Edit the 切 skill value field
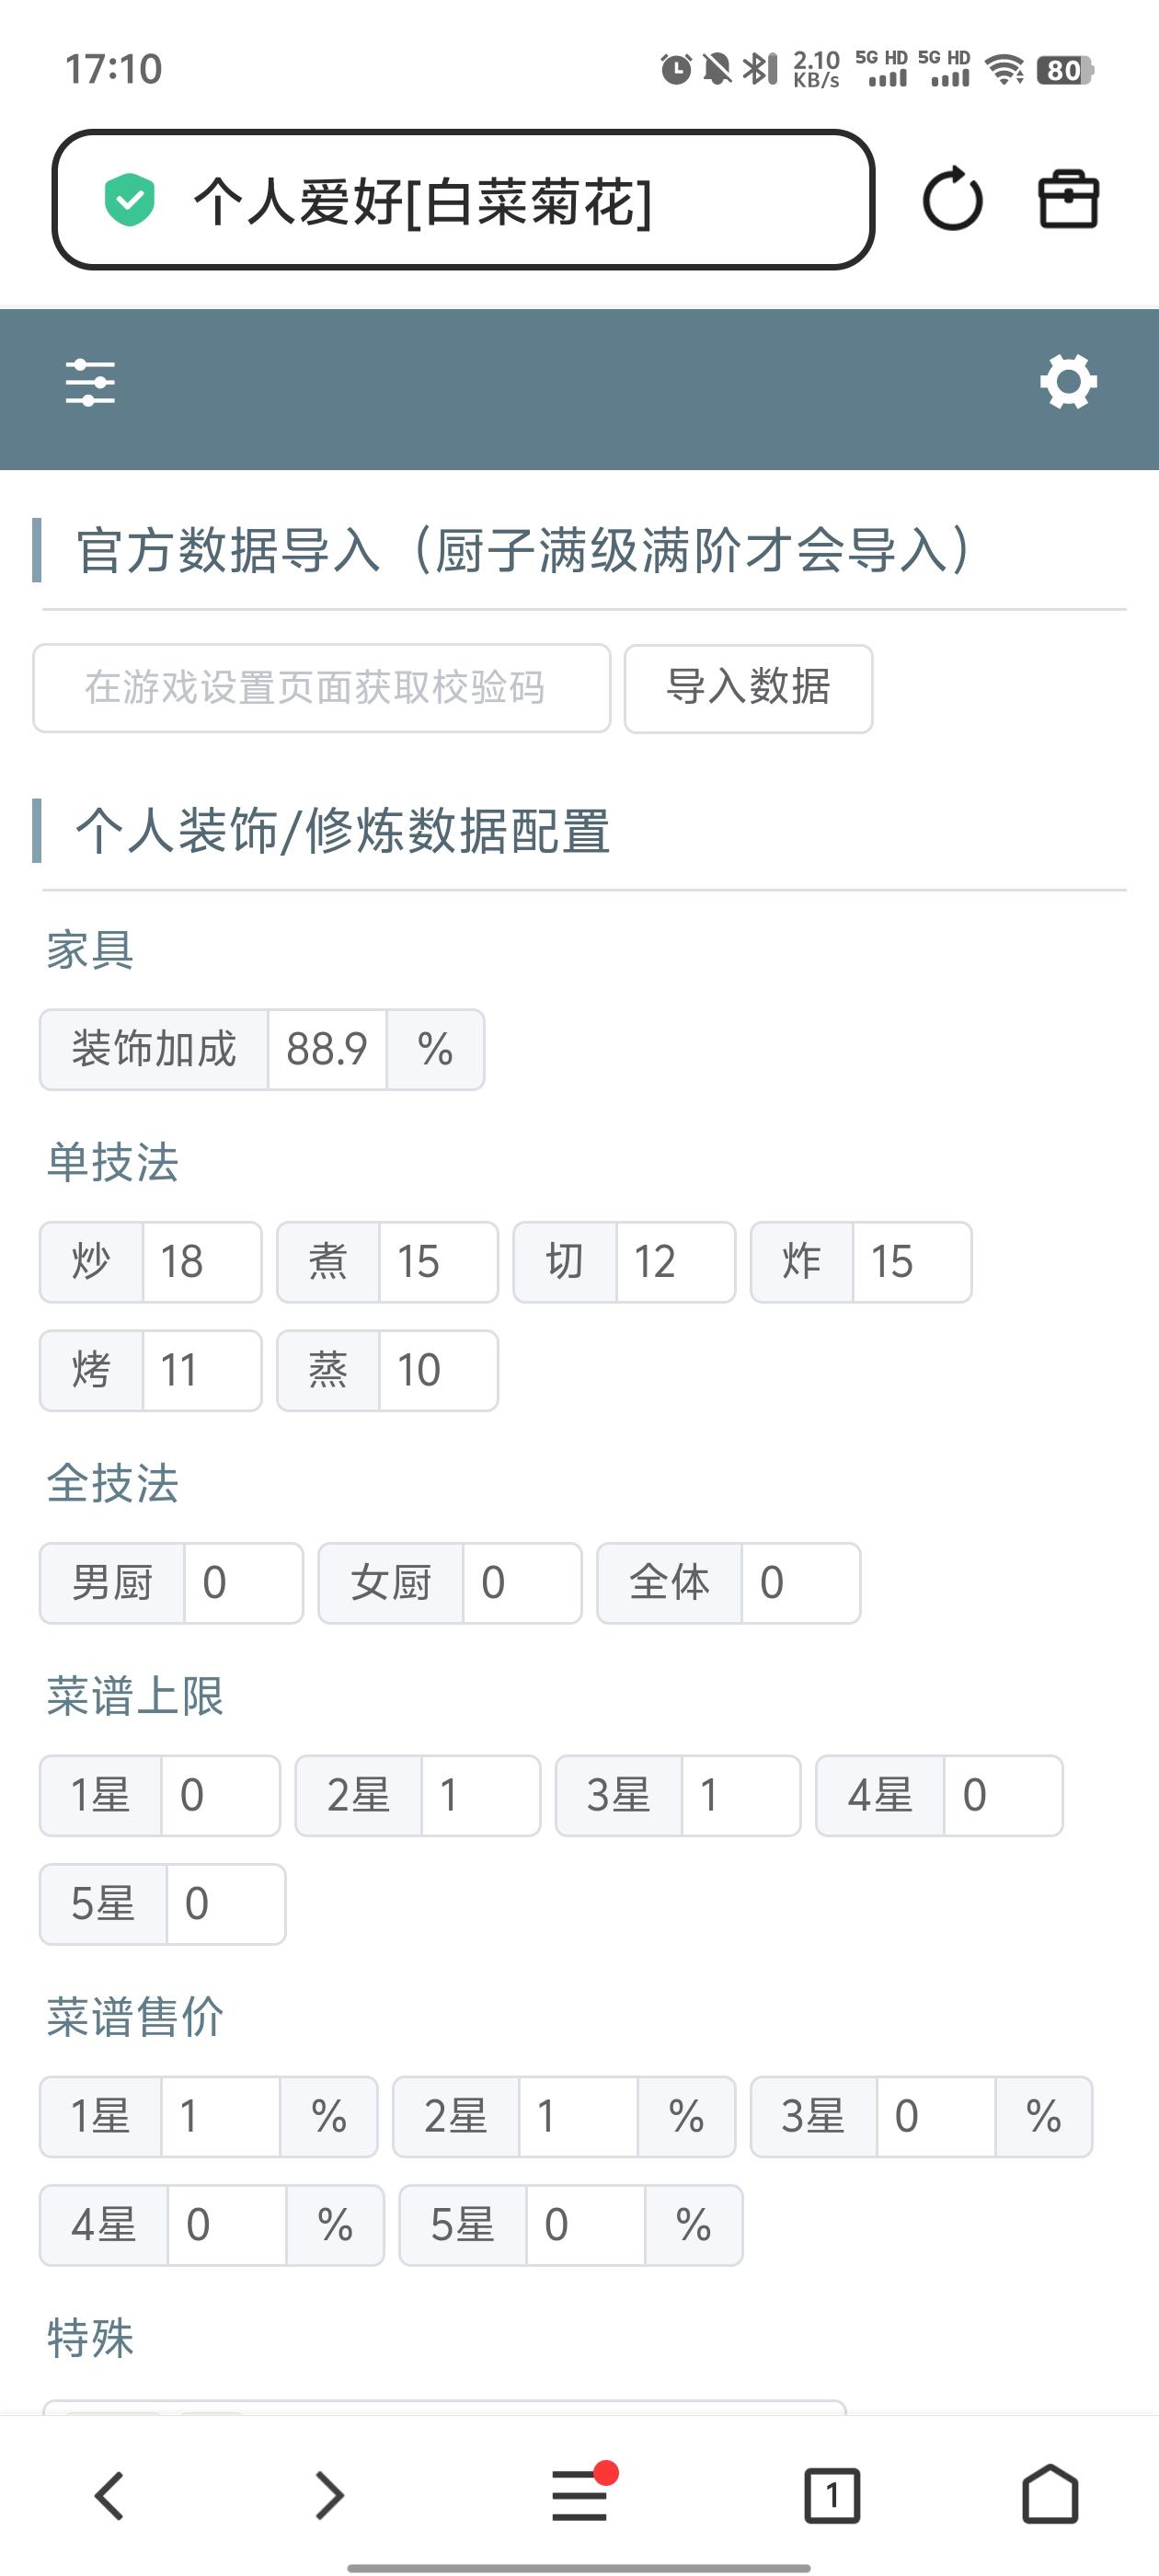1159x2576 pixels. click(x=675, y=1262)
